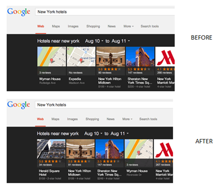Image resolution: width=222 pixels, height=185 pixels.
Task: Click the 3.3 star rating of Sheraton in BEFORE
Action: 139,69
